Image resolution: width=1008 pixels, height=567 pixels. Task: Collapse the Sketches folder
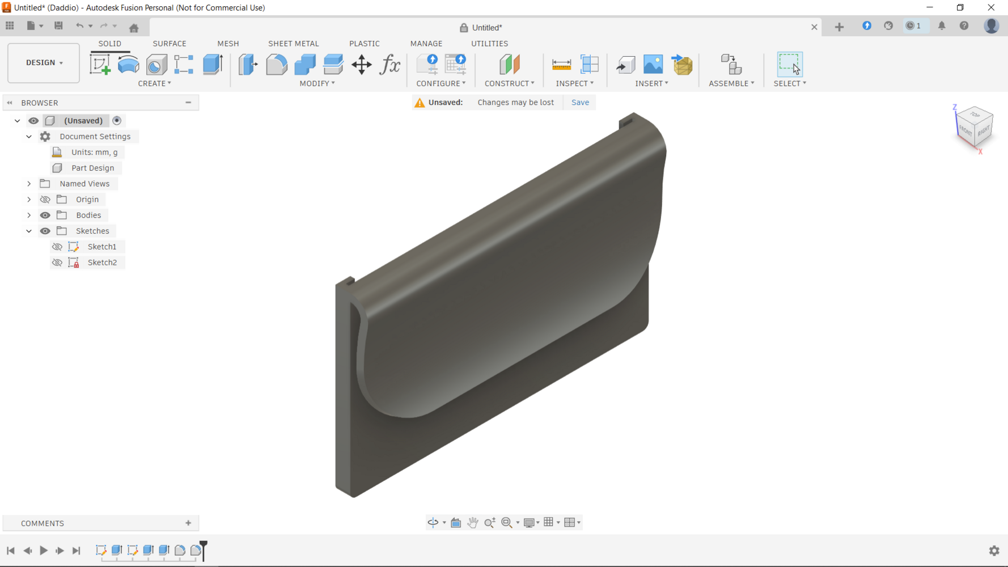29,231
